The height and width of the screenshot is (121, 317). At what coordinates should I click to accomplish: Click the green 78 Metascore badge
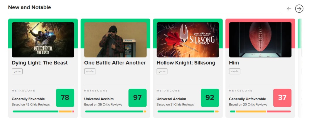65,98
